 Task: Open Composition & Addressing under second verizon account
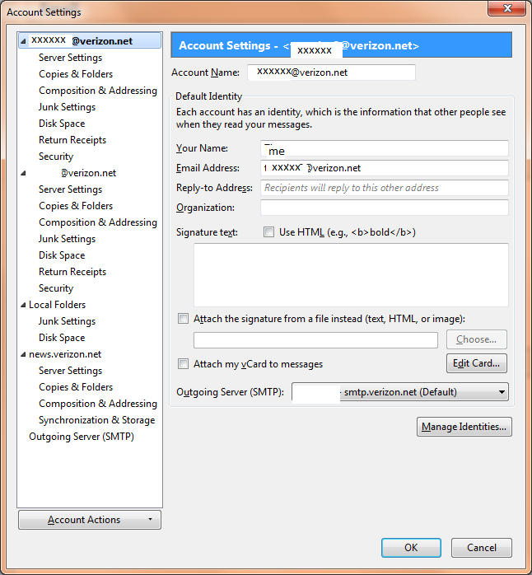98,222
